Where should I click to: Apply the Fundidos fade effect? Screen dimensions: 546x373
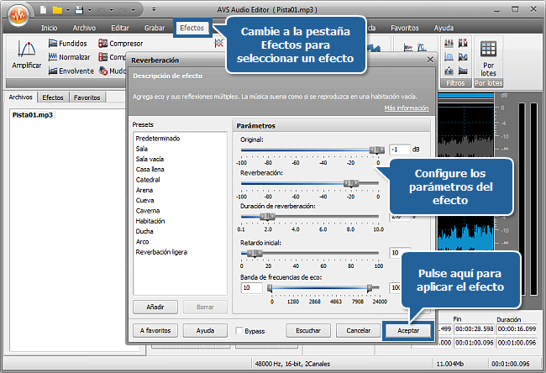click(x=67, y=43)
